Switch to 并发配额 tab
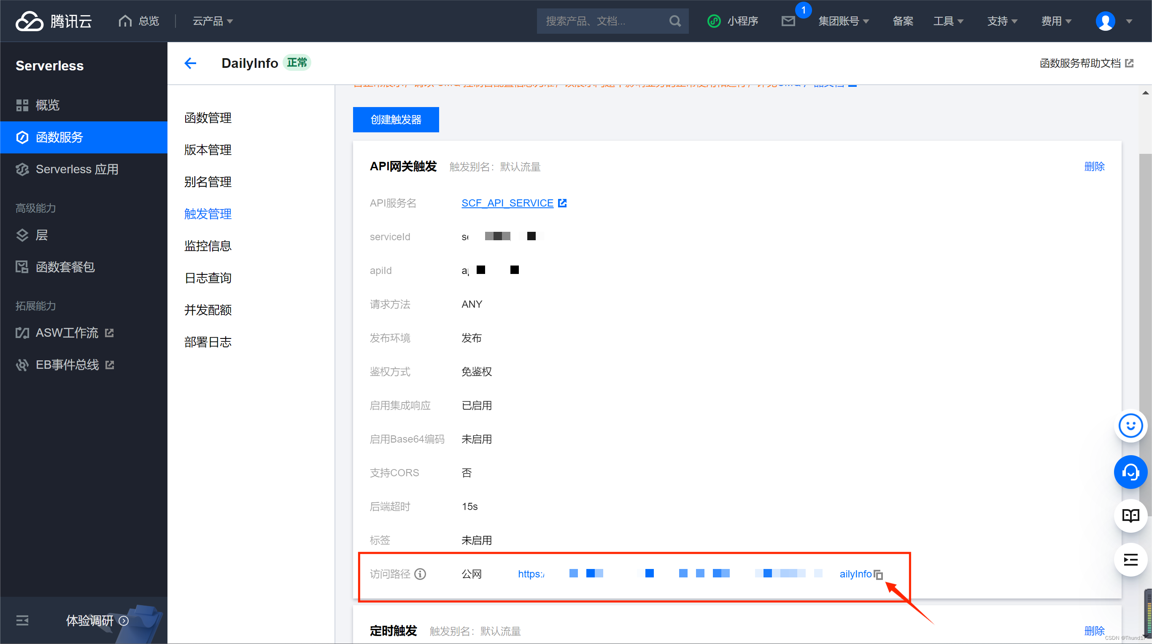The height and width of the screenshot is (644, 1152). click(x=208, y=310)
